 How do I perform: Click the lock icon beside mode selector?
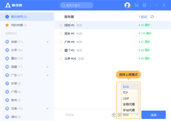(x=114, y=115)
